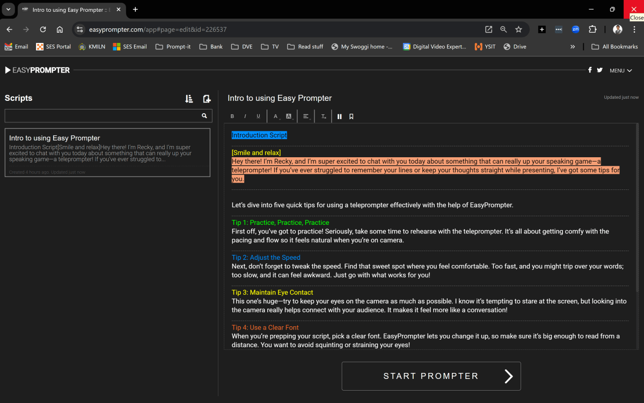Open the Prompt-it bookmark folder

pyautogui.click(x=173, y=47)
